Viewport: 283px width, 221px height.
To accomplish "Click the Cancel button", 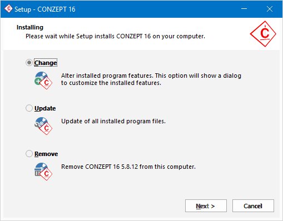I will coord(253,206).
